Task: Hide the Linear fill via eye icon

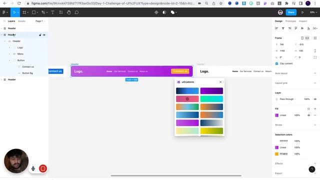Action: [309, 115]
